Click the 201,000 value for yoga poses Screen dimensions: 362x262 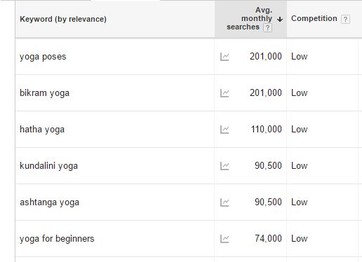pyautogui.click(x=266, y=57)
